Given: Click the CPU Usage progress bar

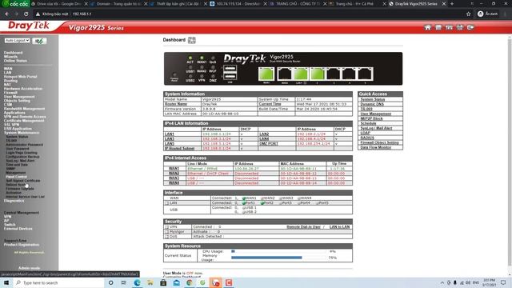Looking at the screenshot, I should tap(278, 251).
